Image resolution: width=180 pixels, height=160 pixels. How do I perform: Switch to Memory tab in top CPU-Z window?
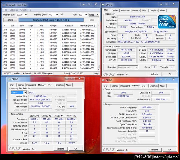coord(136,10)
